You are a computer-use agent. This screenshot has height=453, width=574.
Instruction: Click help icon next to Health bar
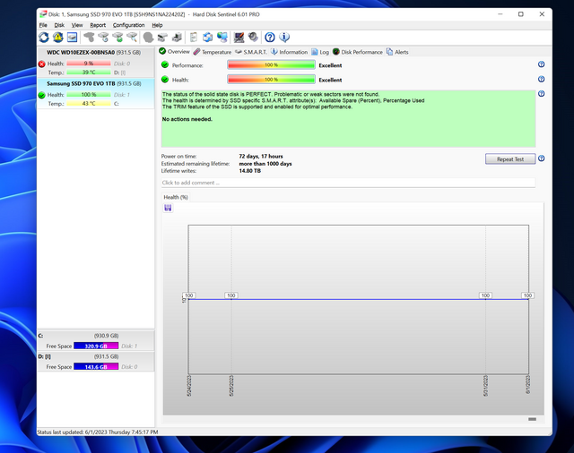point(541,80)
